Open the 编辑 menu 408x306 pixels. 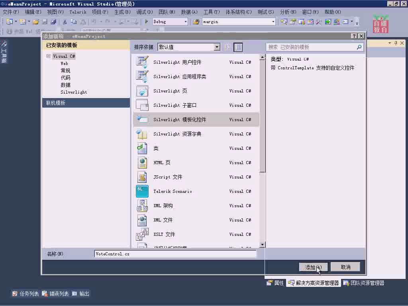pos(33,12)
